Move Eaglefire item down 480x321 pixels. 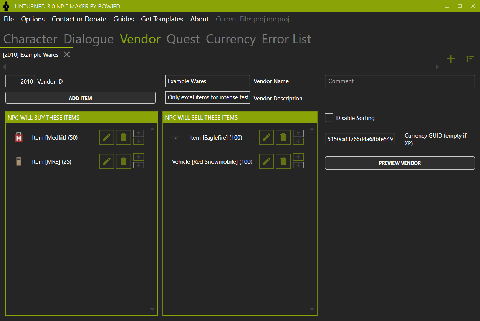298,141
